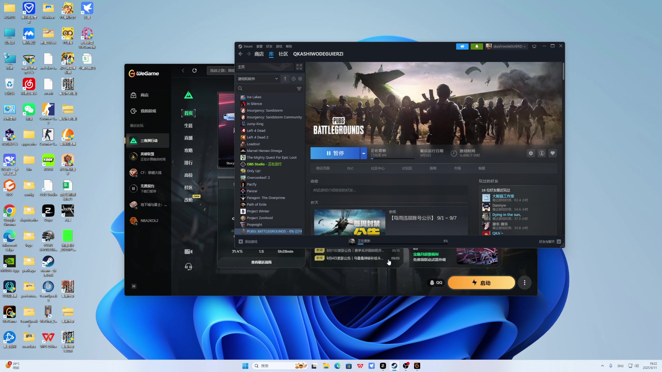Open PUBG 社区中心 tab

[x=378, y=168]
